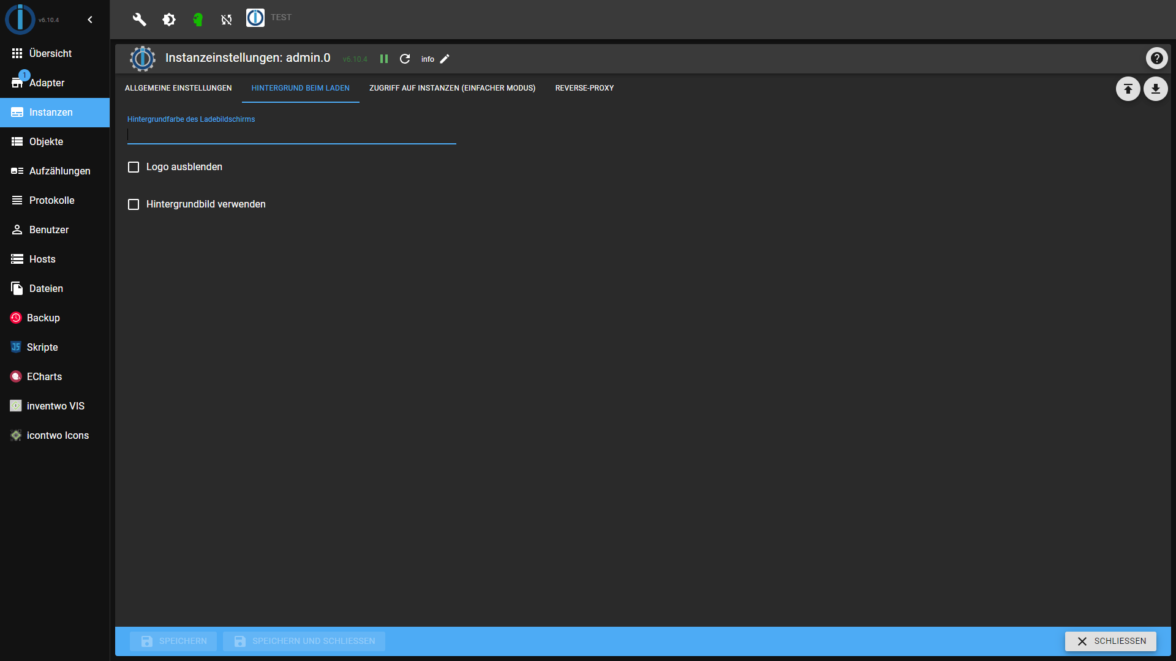The width and height of the screenshot is (1176, 661).
Task: Click the Schliessen button
Action: point(1110,641)
